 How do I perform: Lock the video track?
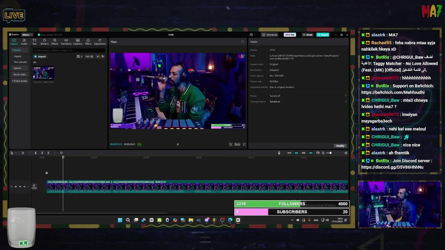(x=16, y=186)
